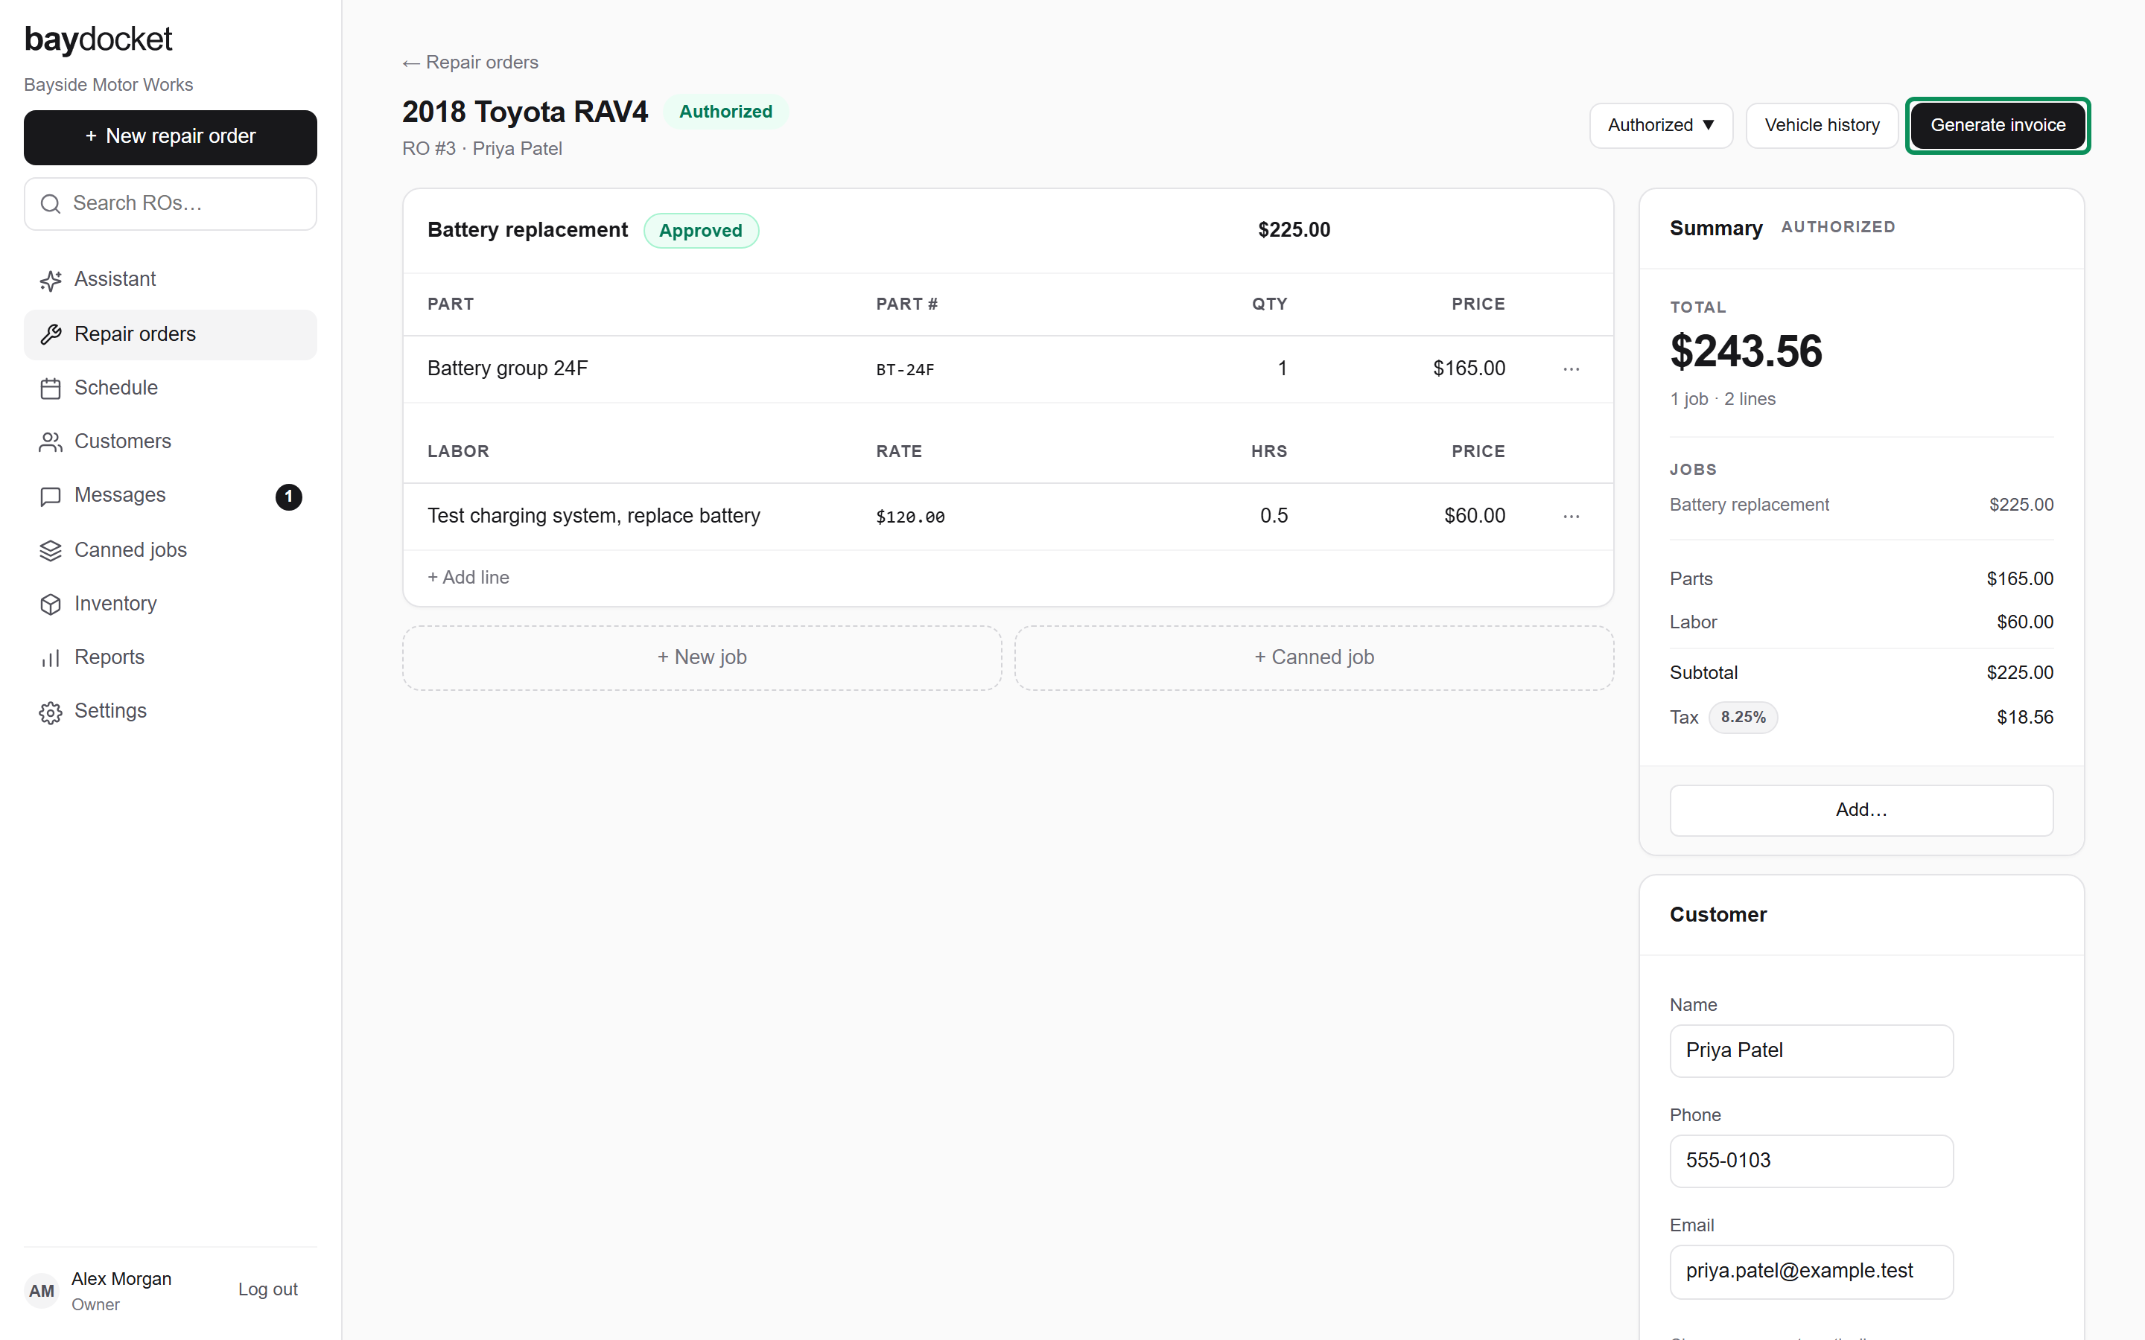The height and width of the screenshot is (1340, 2145).
Task: Click the 8.25% tax rate pill
Action: [1743, 717]
